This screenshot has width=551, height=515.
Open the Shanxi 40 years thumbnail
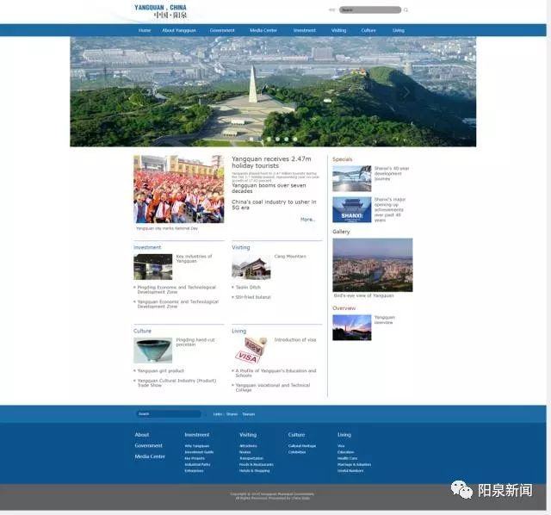(351, 178)
